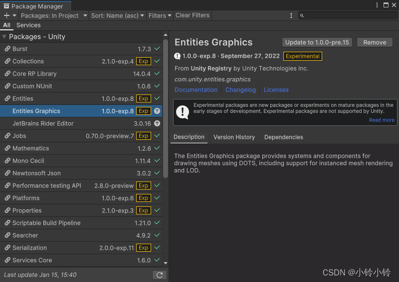Select the Scriptable Build Pipeline package
Image resolution: width=399 pixels, height=282 pixels.
(x=81, y=223)
